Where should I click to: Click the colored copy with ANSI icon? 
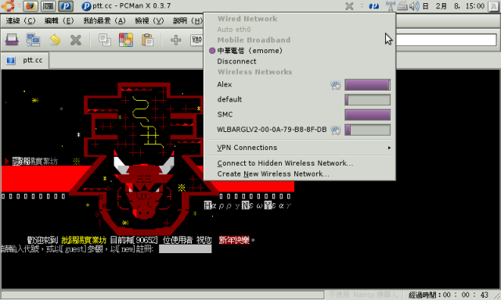(x=126, y=40)
